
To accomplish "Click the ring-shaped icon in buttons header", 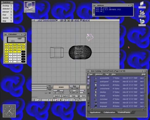I will point(73,100).
